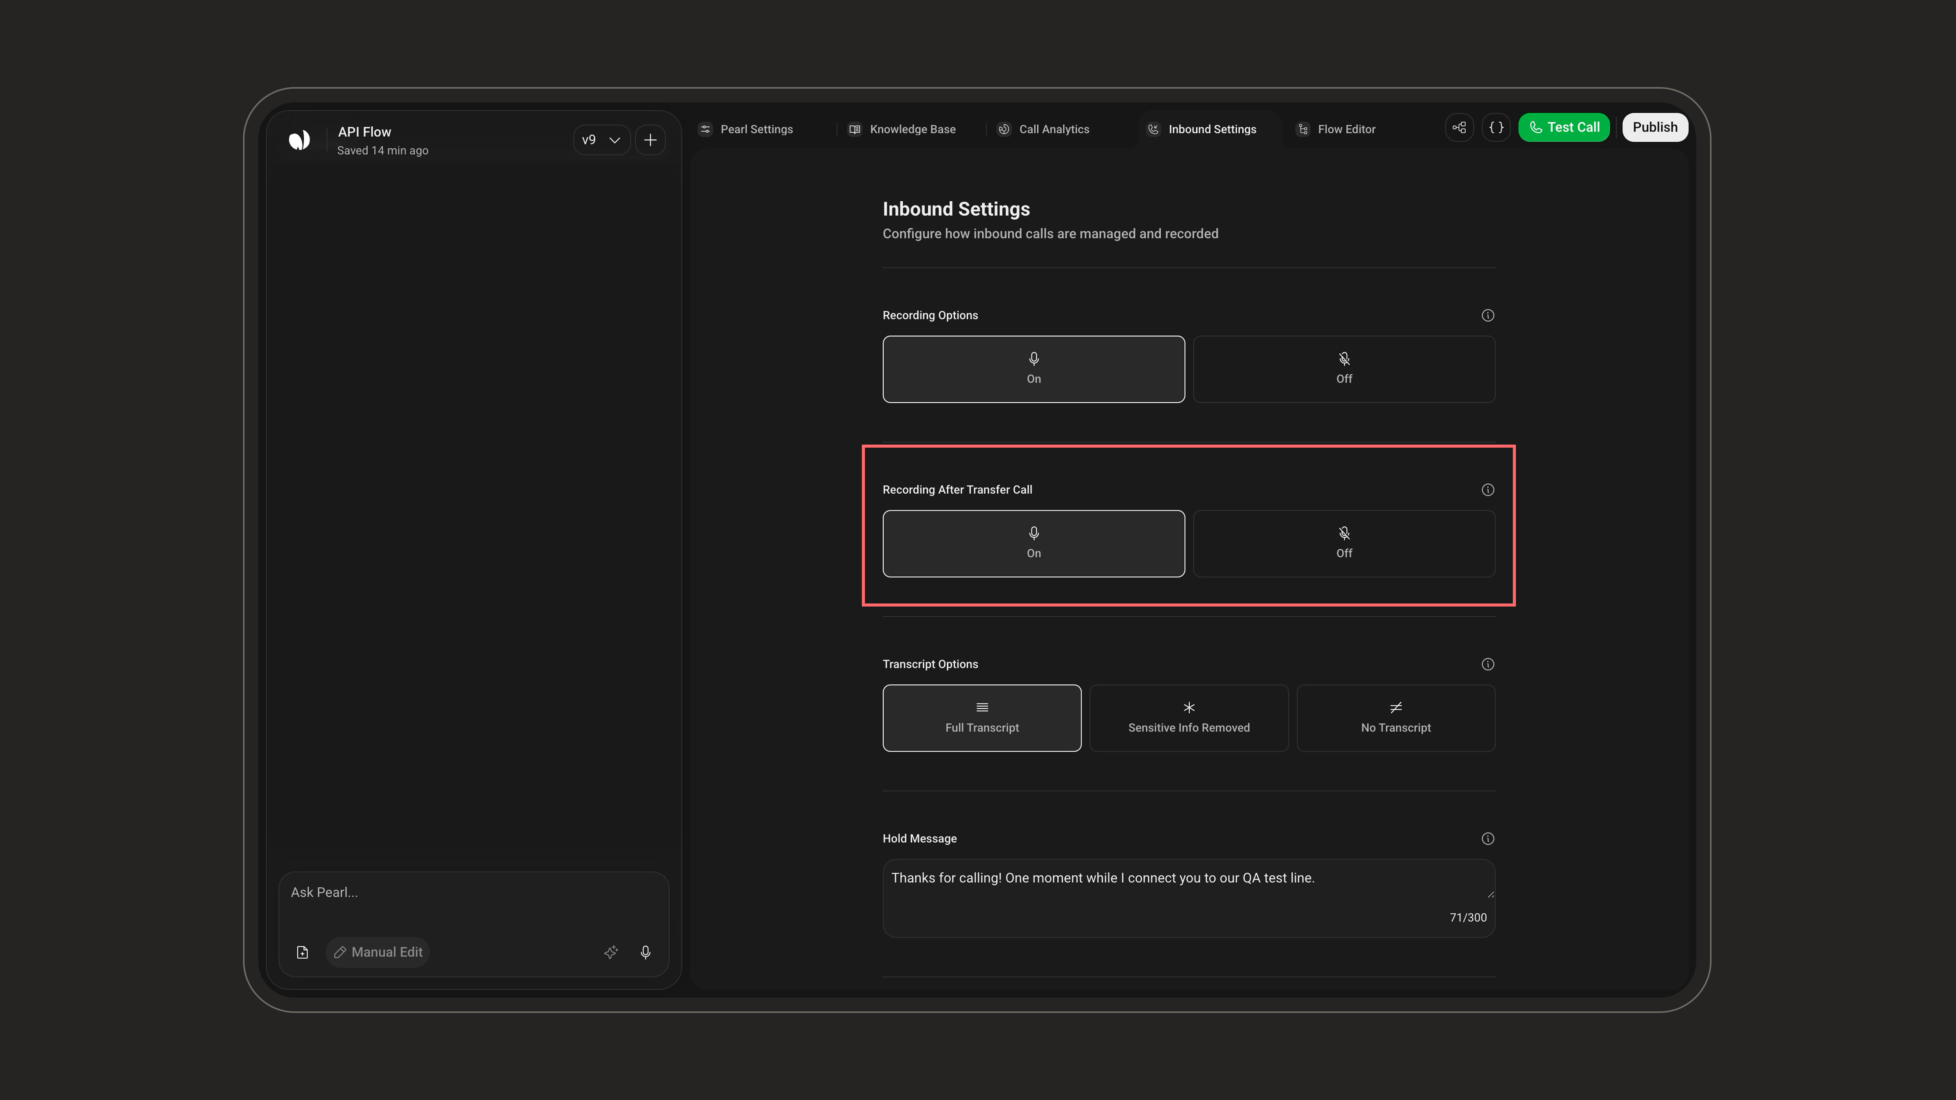Set Recording After Transfer Call to Off

[1344, 544]
